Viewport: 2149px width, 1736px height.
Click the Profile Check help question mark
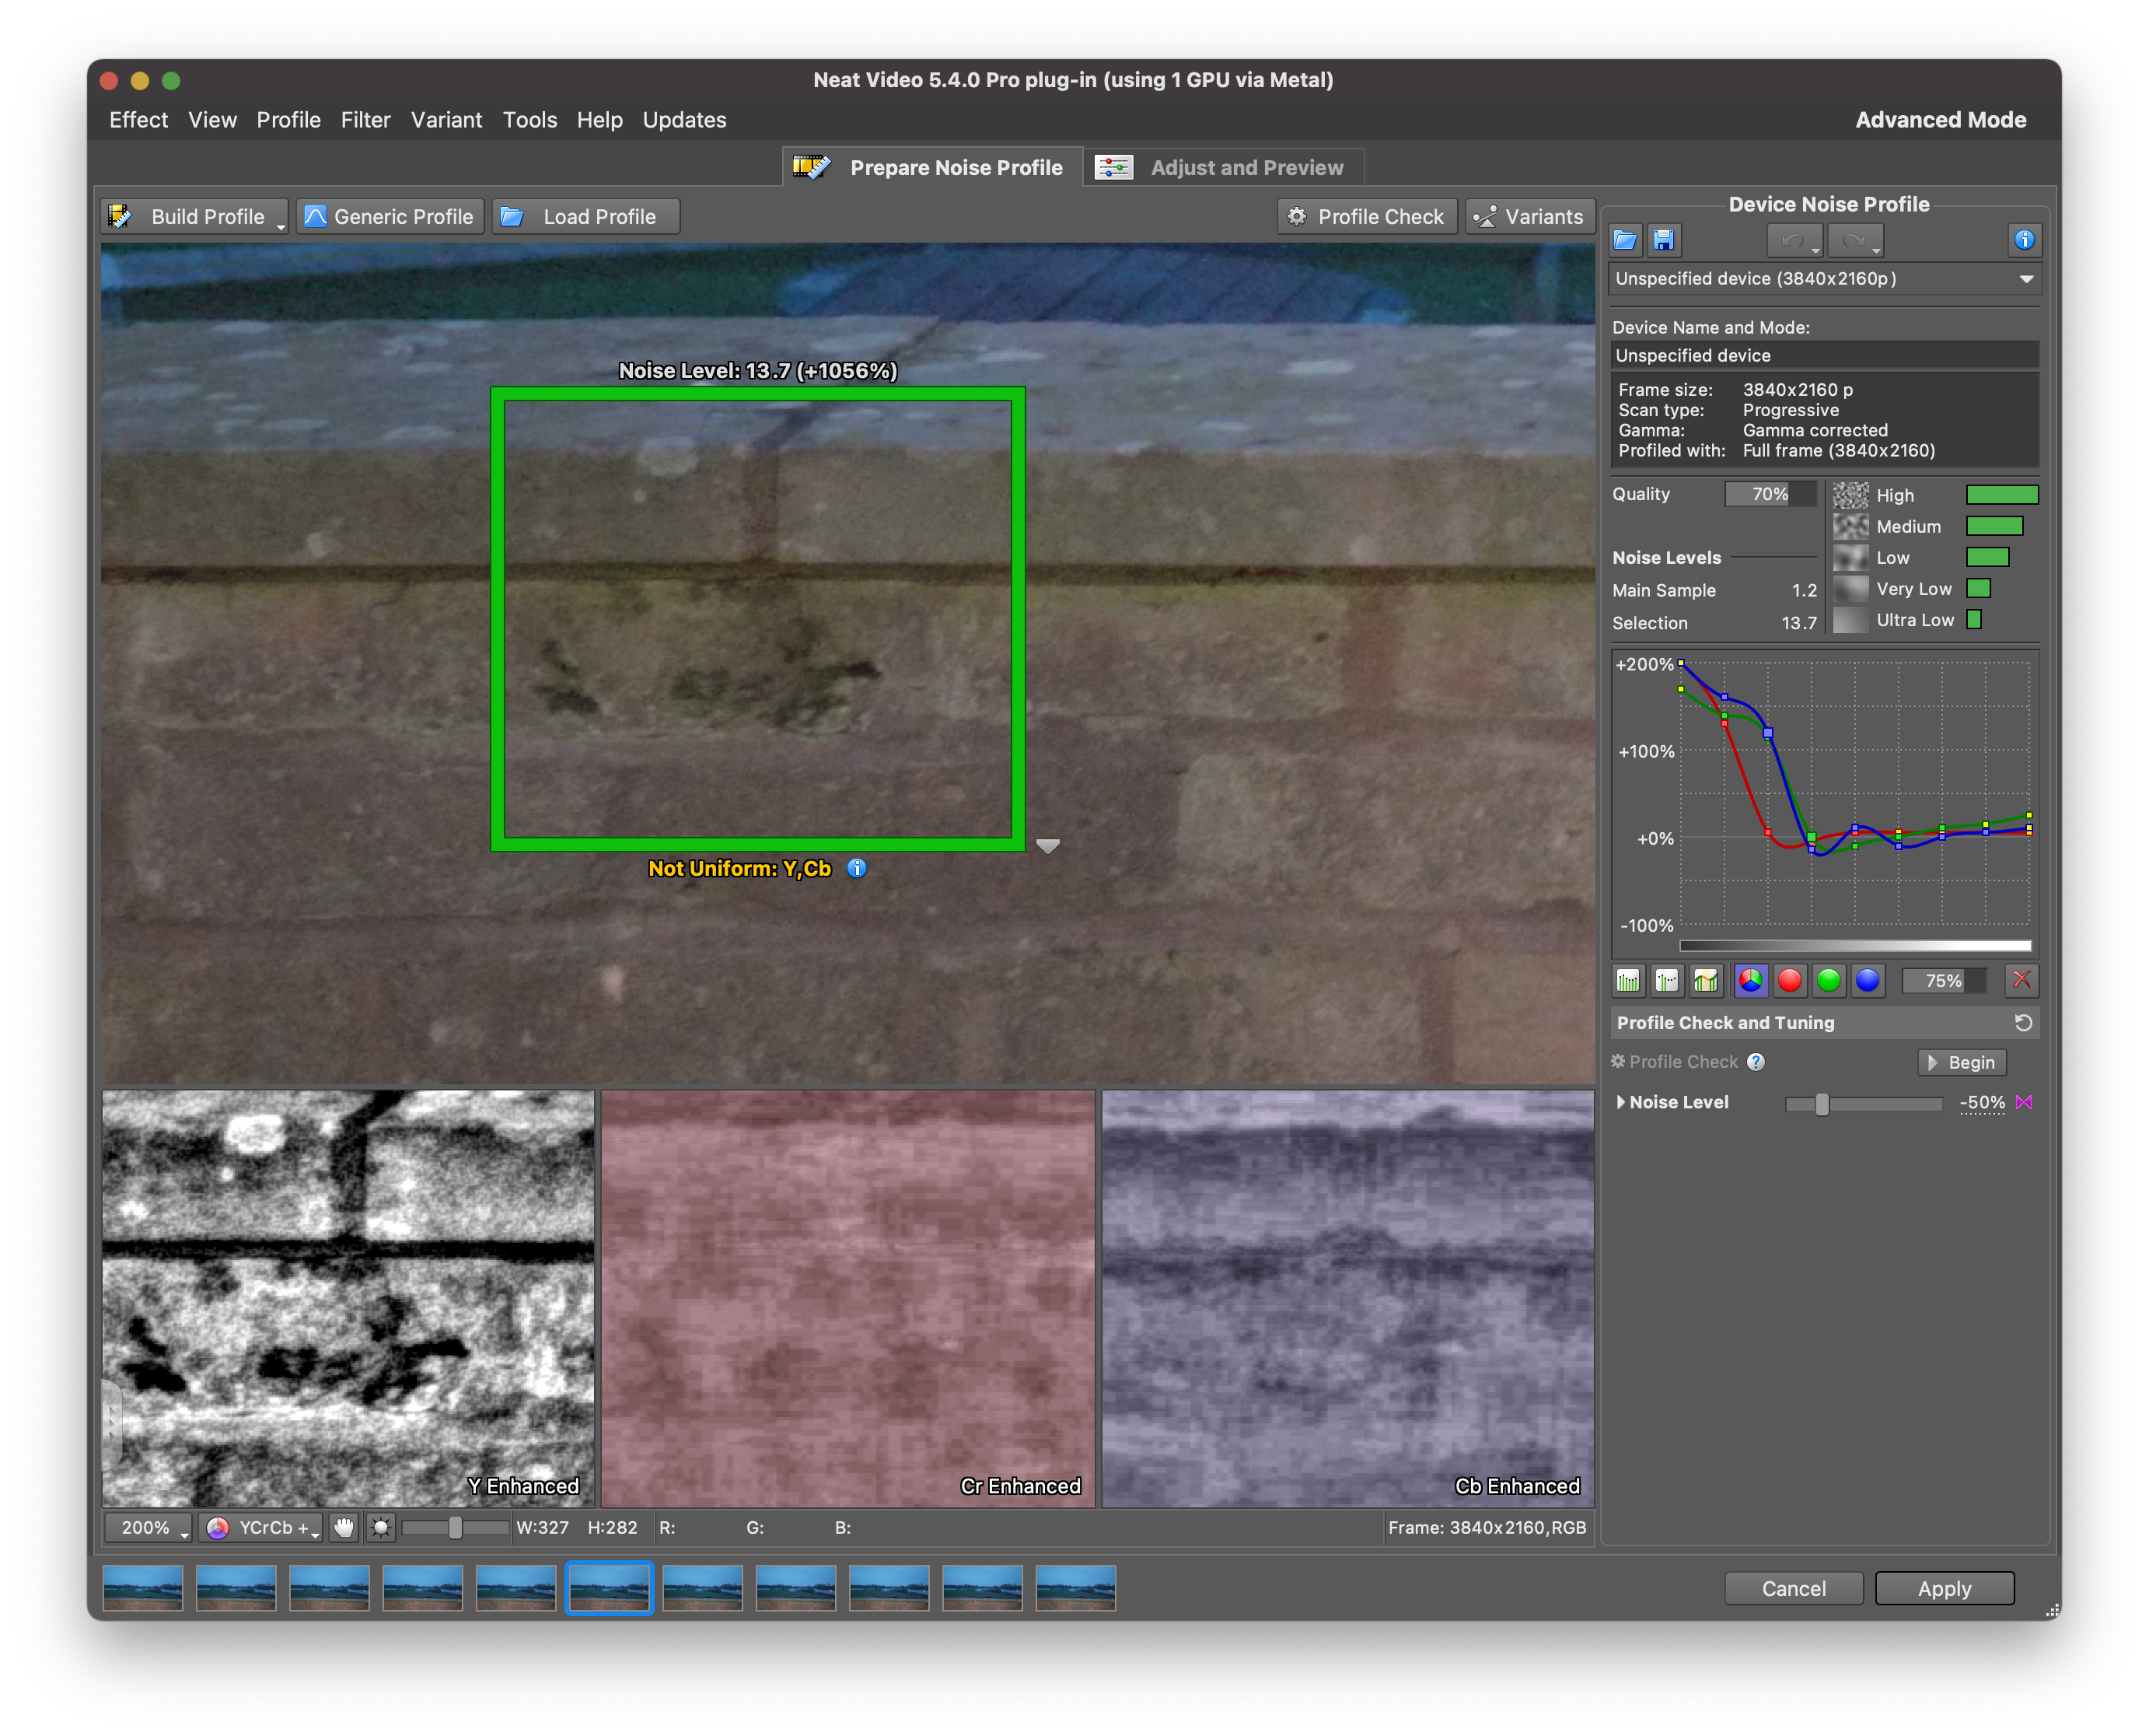[1755, 1062]
